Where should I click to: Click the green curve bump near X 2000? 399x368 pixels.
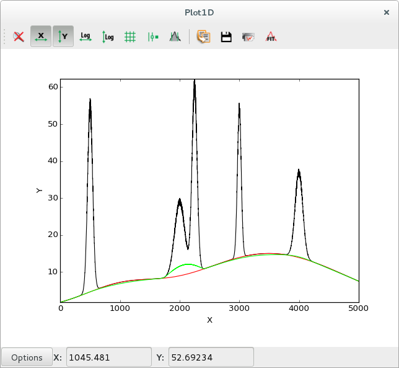coord(186,265)
